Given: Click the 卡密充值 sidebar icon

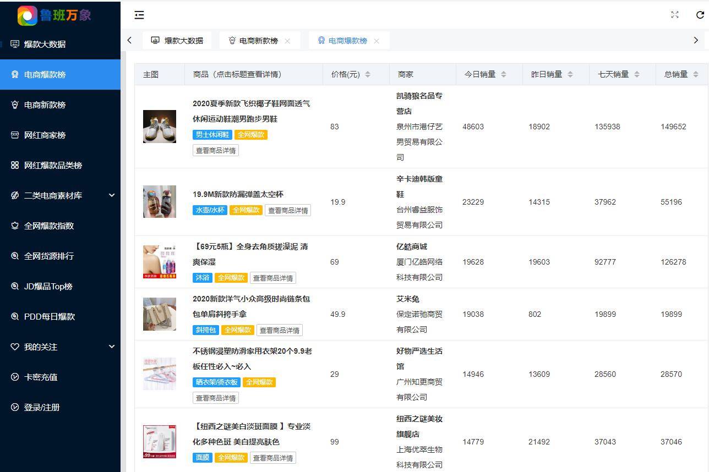Looking at the screenshot, I should 15,377.
